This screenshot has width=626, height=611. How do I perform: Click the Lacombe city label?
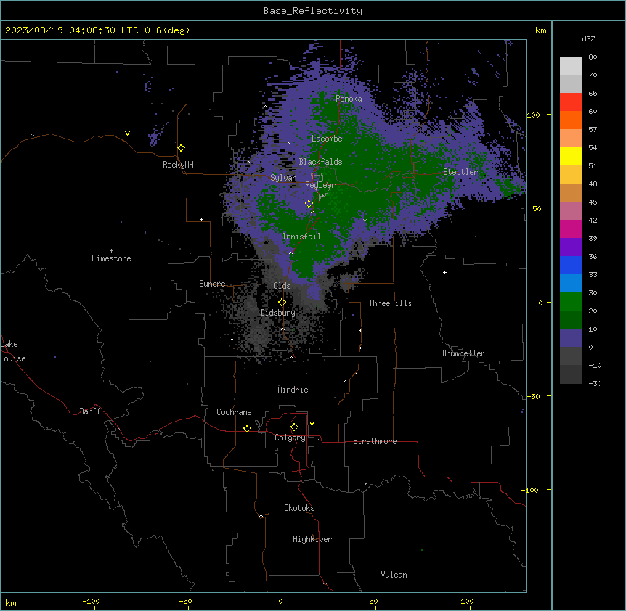327,139
